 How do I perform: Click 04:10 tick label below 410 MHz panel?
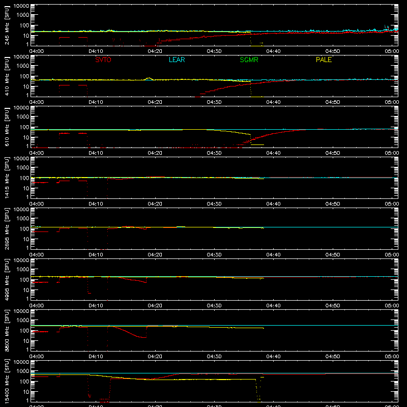point(96,102)
